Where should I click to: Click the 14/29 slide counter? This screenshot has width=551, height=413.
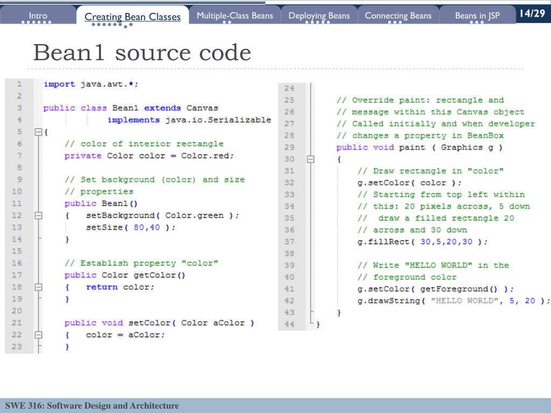(x=532, y=13)
